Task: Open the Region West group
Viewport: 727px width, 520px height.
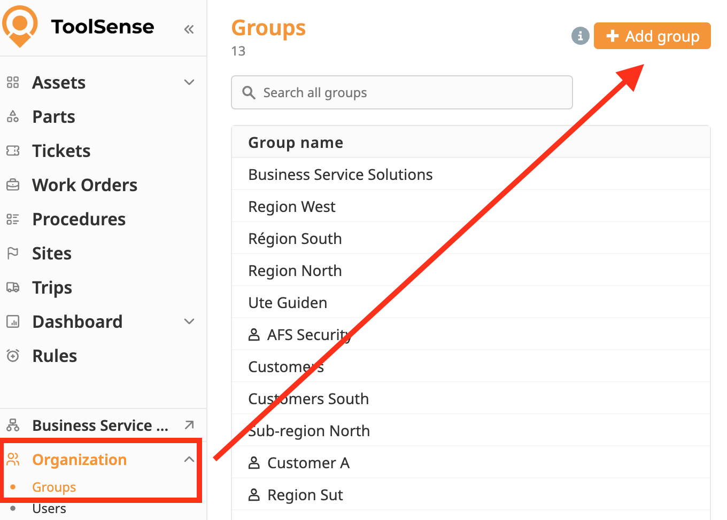Action: [x=292, y=207]
